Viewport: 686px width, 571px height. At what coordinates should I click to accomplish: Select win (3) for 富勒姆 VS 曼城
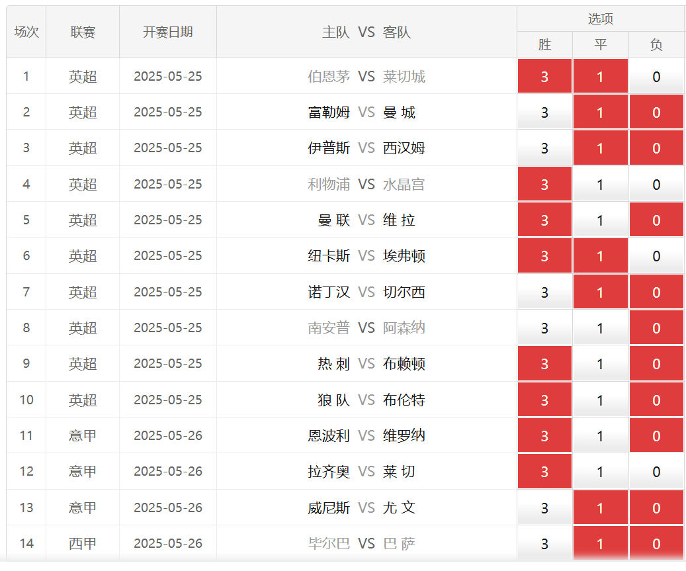(x=544, y=112)
